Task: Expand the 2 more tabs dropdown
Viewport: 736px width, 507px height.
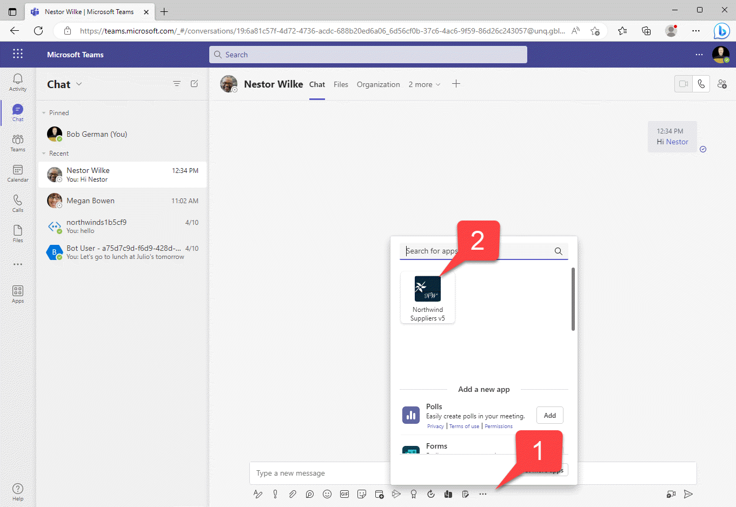Action: [425, 84]
